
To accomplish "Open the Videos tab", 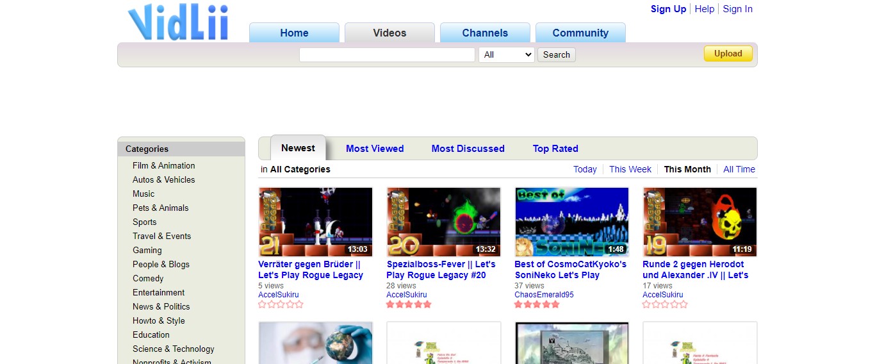I will click(x=389, y=33).
